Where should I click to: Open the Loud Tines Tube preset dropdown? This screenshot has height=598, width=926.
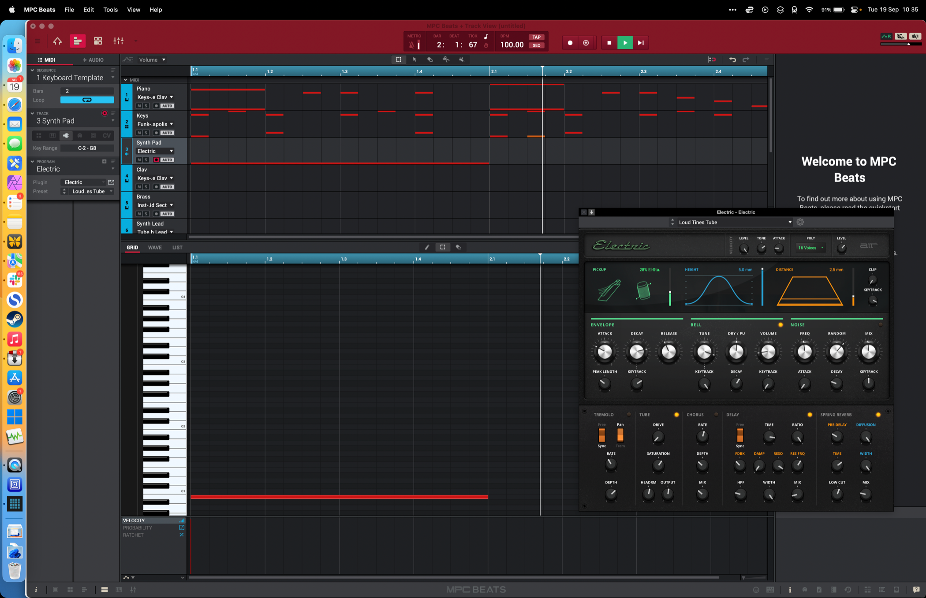[x=735, y=222]
